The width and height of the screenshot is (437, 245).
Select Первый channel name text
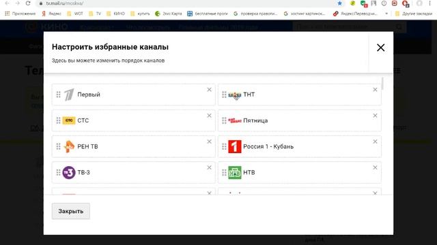pyautogui.click(x=89, y=95)
